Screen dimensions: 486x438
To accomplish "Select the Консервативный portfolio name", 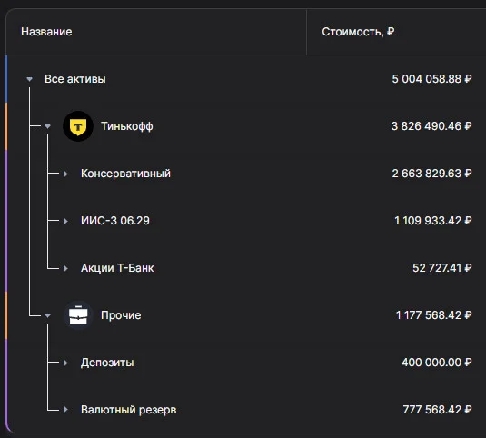I will coord(125,174).
